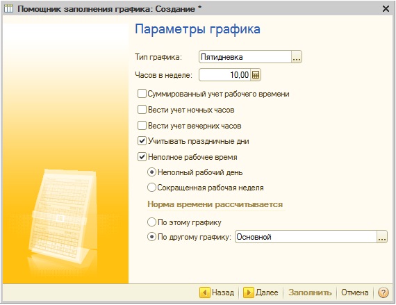Open schedule type selection ellipsis button

click(x=297, y=57)
